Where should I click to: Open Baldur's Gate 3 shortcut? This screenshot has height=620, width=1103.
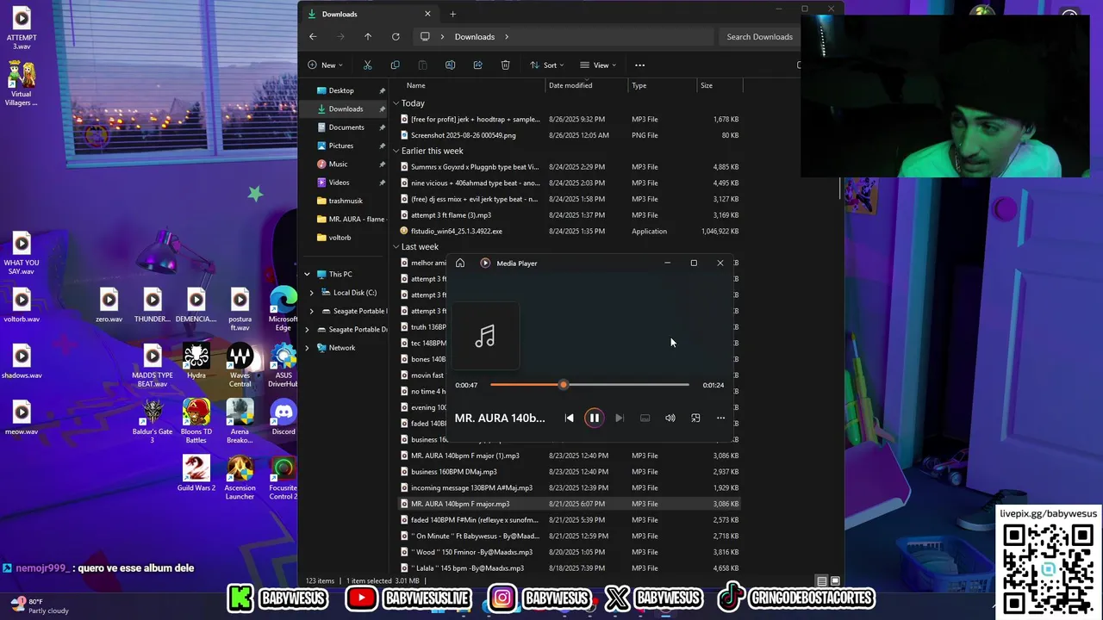(153, 422)
